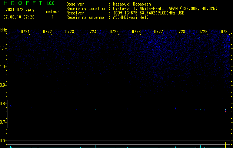Click the 0725 time marker
233x148 pixels.
tap(114, 32)
